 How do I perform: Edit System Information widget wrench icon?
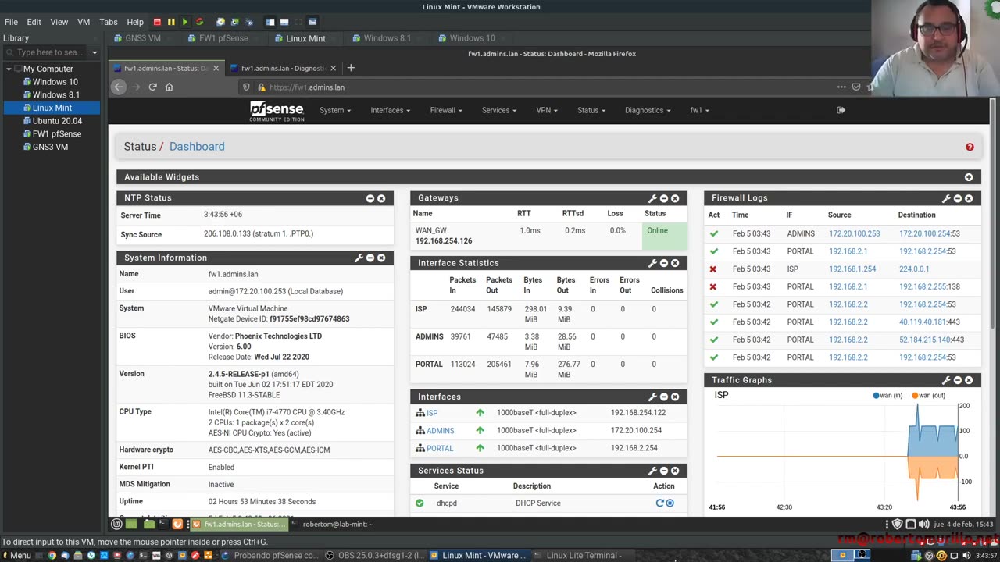point(359,258)
